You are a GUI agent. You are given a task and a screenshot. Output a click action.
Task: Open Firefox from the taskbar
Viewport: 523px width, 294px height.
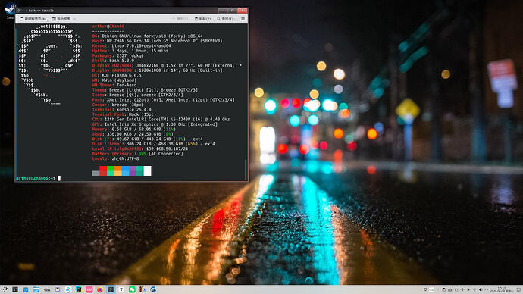click(100, 289)
